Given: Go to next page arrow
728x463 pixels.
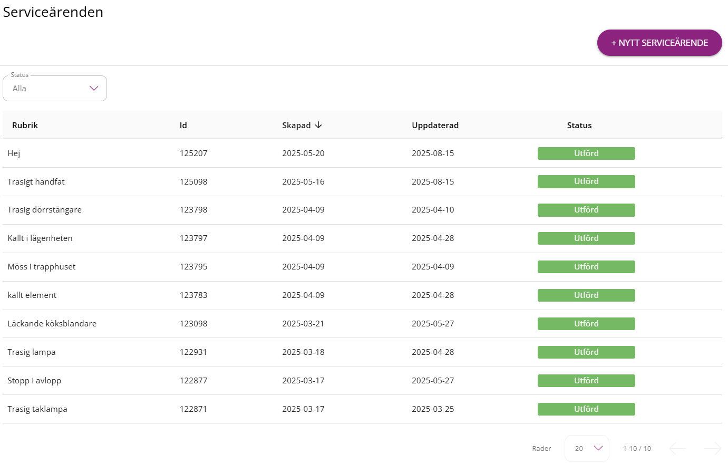Looking at the screenshot, I should click(713, 448).
